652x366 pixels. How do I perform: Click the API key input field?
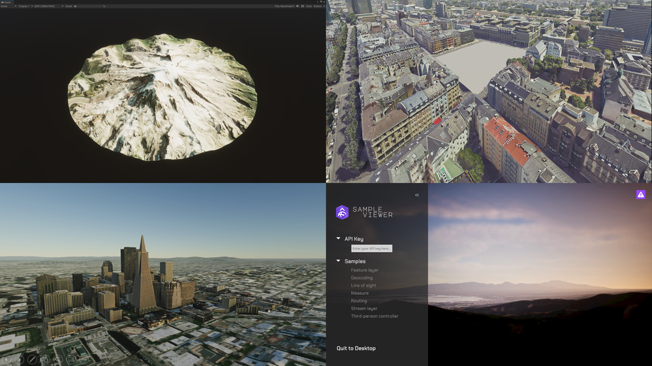[371, 249]
